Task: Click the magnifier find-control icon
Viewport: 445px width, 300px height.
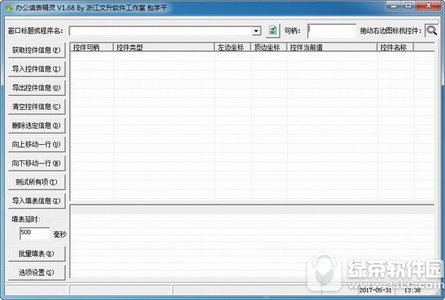Action: click(x=432, y=30)
